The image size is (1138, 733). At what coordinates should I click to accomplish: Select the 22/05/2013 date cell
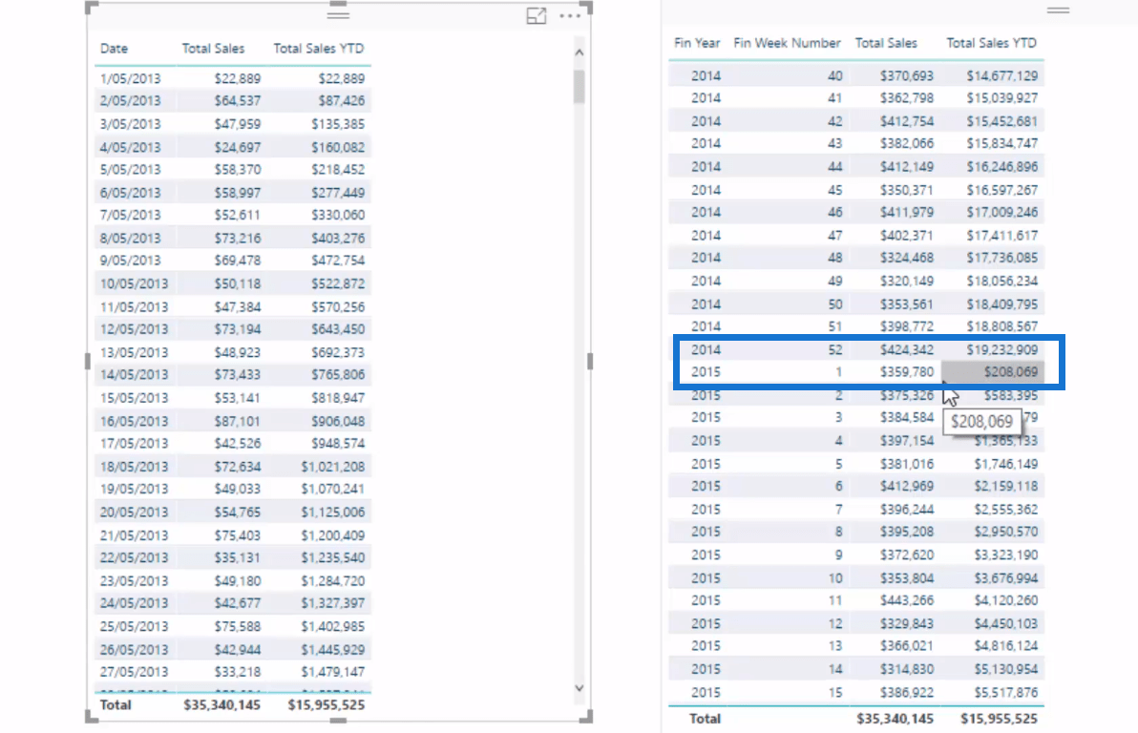134,557
